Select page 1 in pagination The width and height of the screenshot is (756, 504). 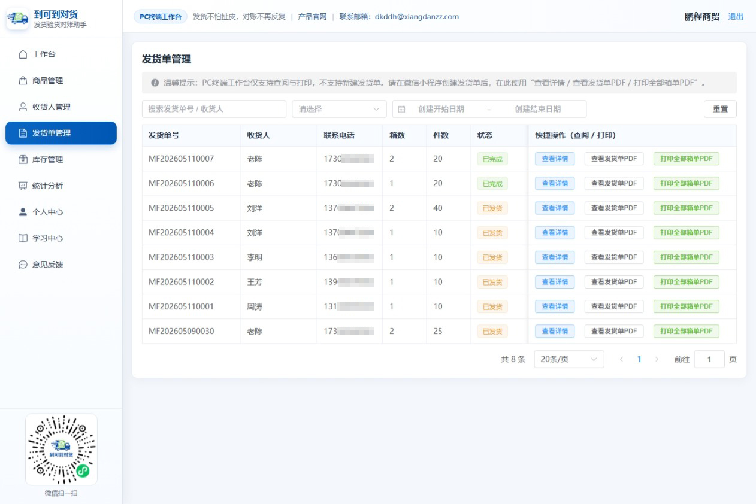[639, 359]
